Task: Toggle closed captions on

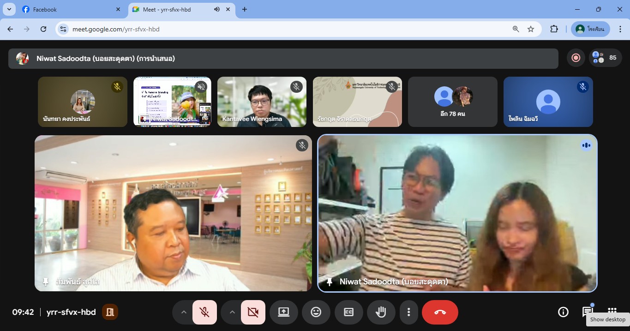Action: (348, 313)
